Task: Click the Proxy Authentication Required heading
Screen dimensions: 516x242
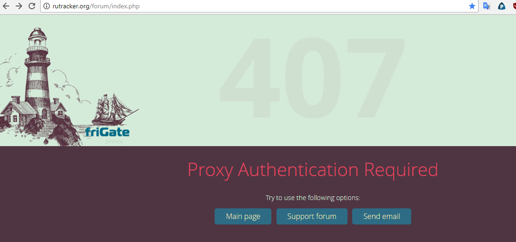Action: point(312,170)
